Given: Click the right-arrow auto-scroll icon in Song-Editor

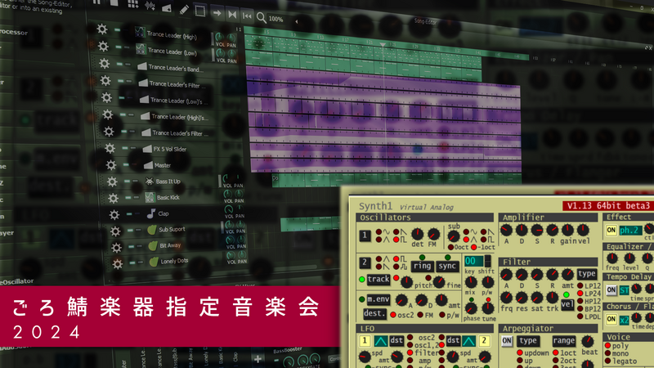Looking at the screenshot, I should pos(217,13).
